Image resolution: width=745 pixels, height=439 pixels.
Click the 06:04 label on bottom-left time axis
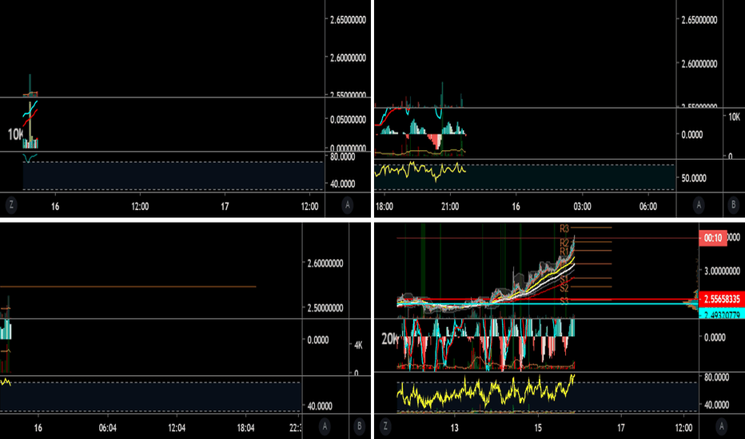[108, 428]
